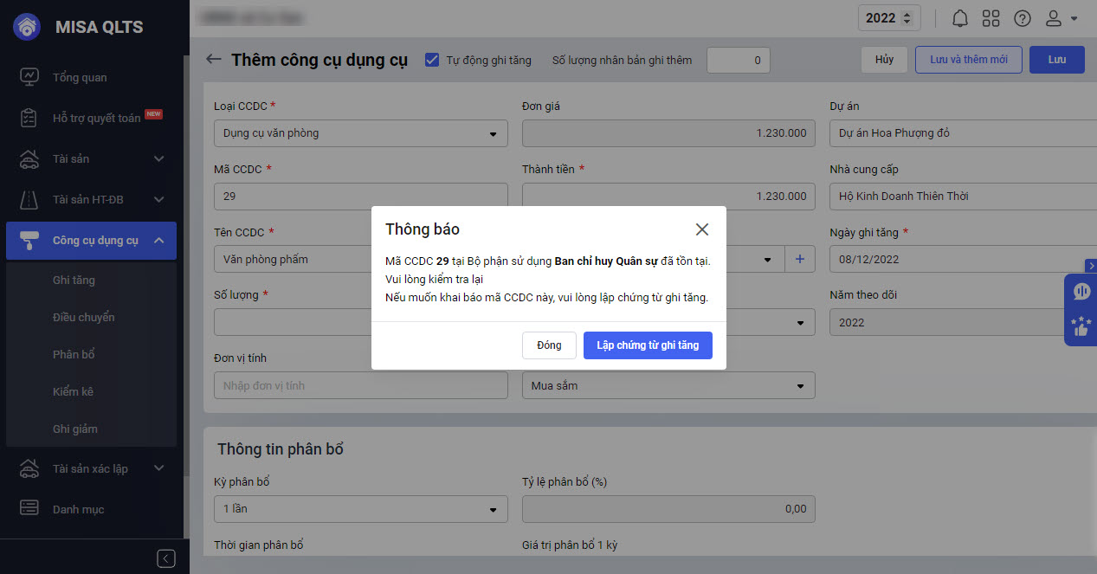Click the MISA QLTS logo icon
Image resolution: width=1097 pixels, height=574 pixels.
click(28, 27)
